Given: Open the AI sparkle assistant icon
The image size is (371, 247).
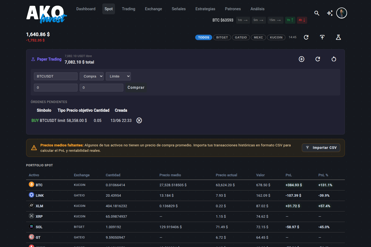Looking at the screenshot, I should point(330,13).
